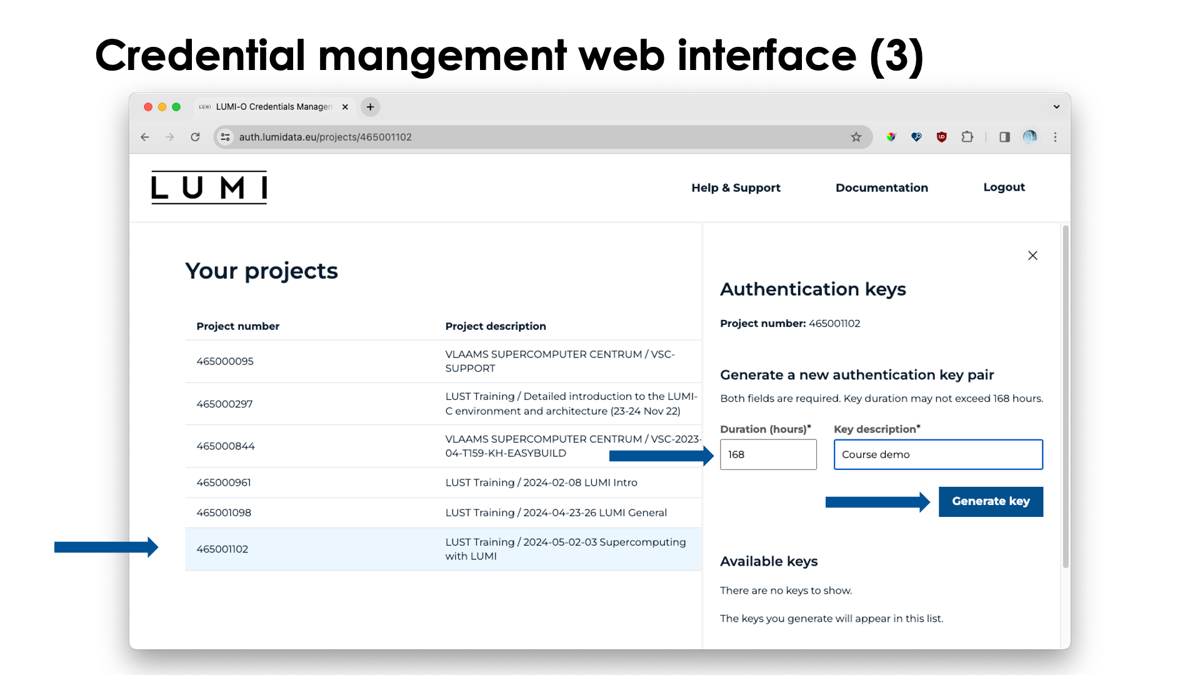Click the Generate key button
Viewport: 1200px width, 675px height.
coord(991,501)
